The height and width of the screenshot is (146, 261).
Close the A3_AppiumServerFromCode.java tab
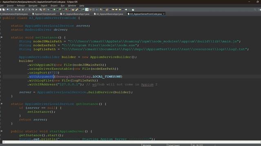[x=164, y=14]
